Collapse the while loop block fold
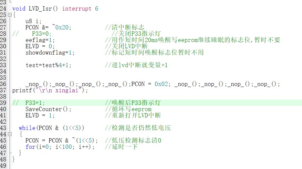This screenshot has width=302, height=169. [9, 134]
